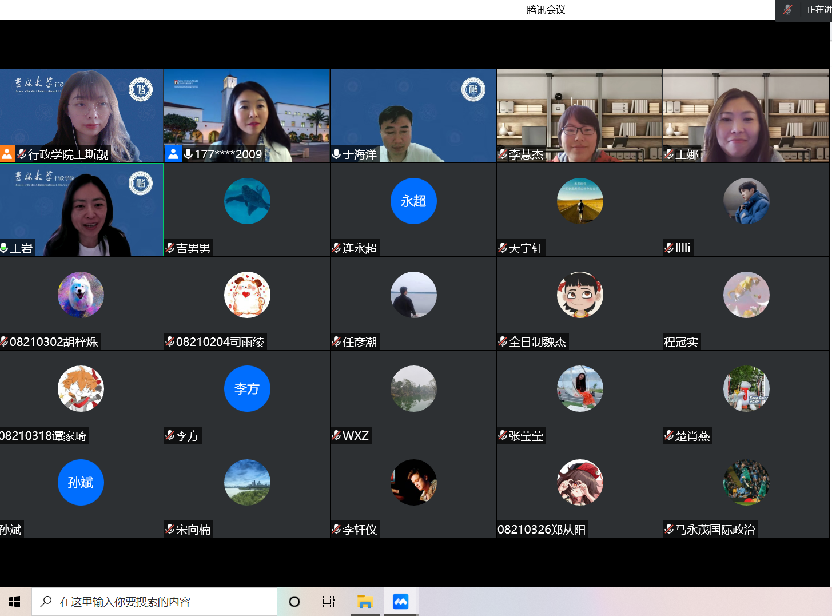
Task: Click the Windows search input box
Action: pyautogui.click(x=154, y=602)
